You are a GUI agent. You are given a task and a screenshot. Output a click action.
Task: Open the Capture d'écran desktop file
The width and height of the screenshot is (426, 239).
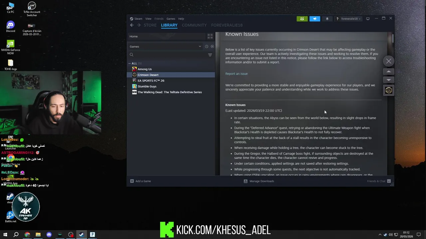click(x=32, y=29)
